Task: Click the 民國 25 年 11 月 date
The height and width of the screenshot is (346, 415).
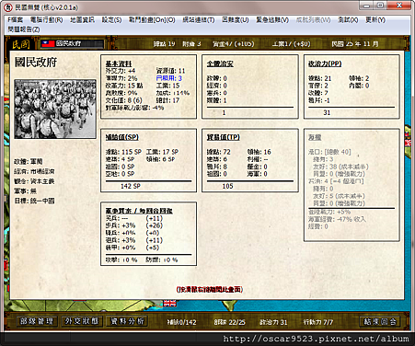Action: pos(355,44)
